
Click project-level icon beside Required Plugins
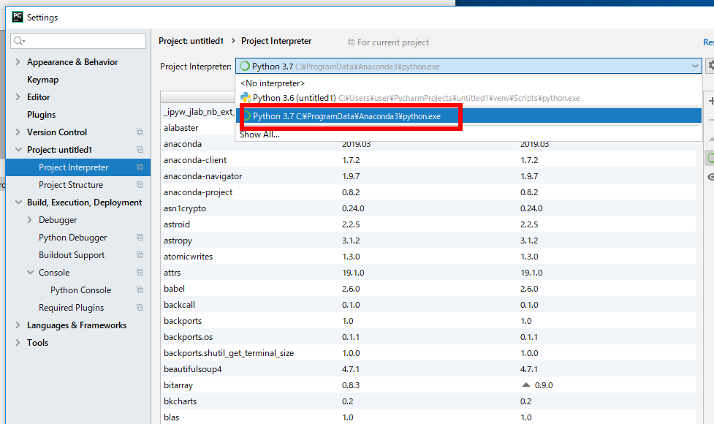pos(140,308)
